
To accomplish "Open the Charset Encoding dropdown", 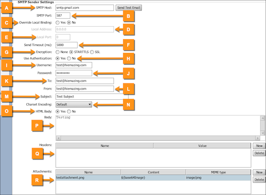I will click(x=73, y=104).
